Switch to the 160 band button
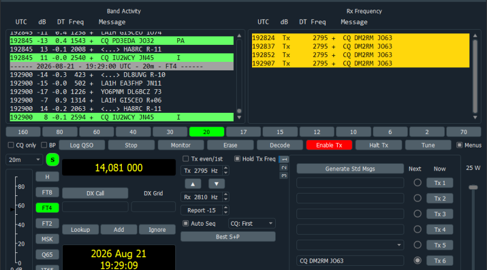This screenshot has height=270, width=487. (x=23, y=132)
